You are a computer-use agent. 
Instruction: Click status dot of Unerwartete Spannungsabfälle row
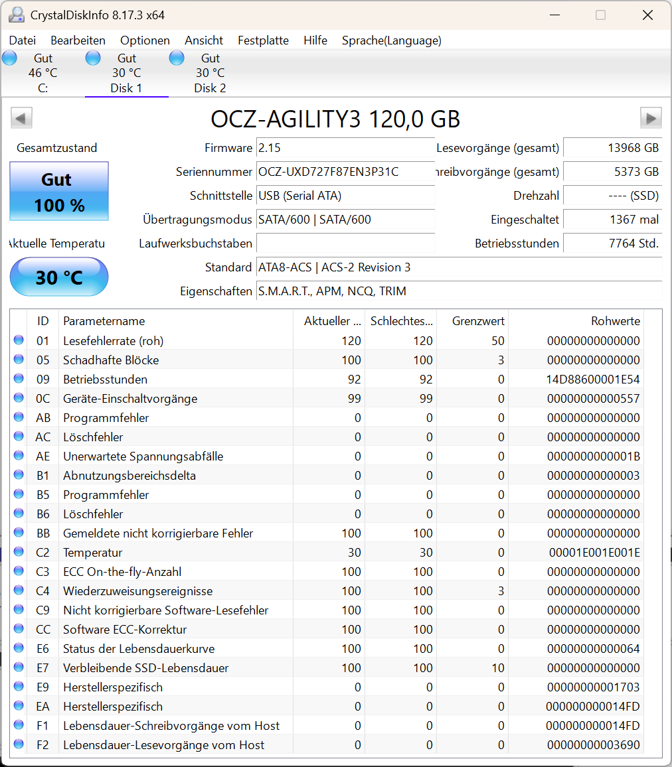coord(19,455)
